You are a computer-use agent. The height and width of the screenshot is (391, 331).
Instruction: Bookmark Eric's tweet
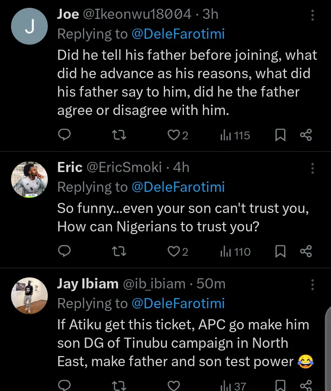280,251
